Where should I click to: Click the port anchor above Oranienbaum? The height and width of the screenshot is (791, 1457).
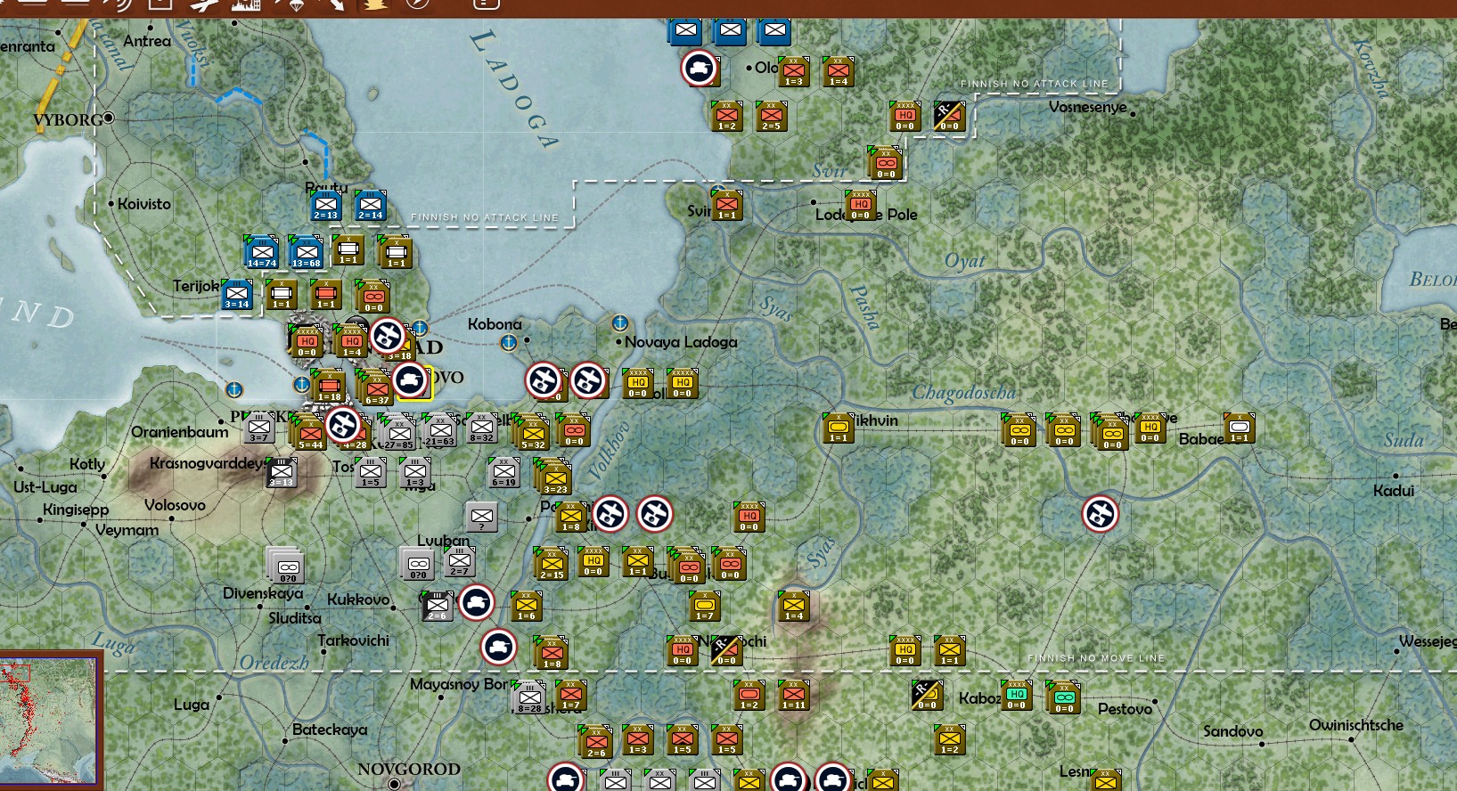pos(234,389)
